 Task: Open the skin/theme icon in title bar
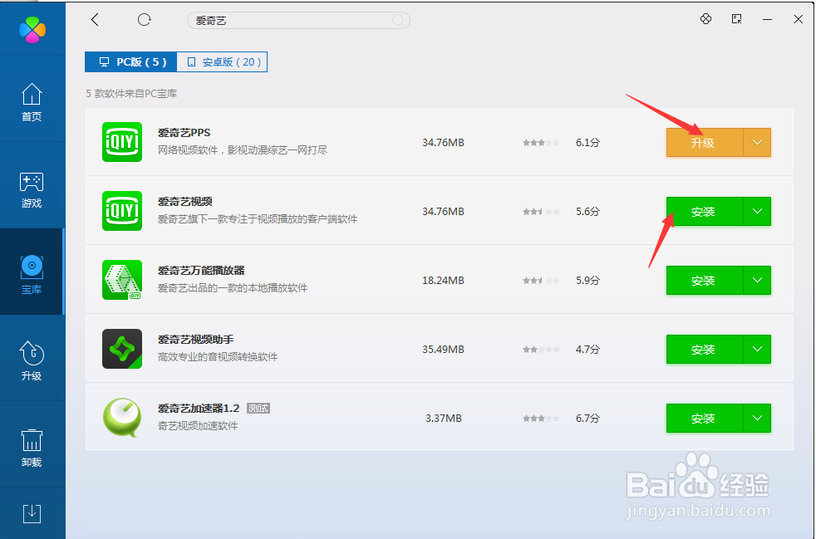tap(705, 19)
